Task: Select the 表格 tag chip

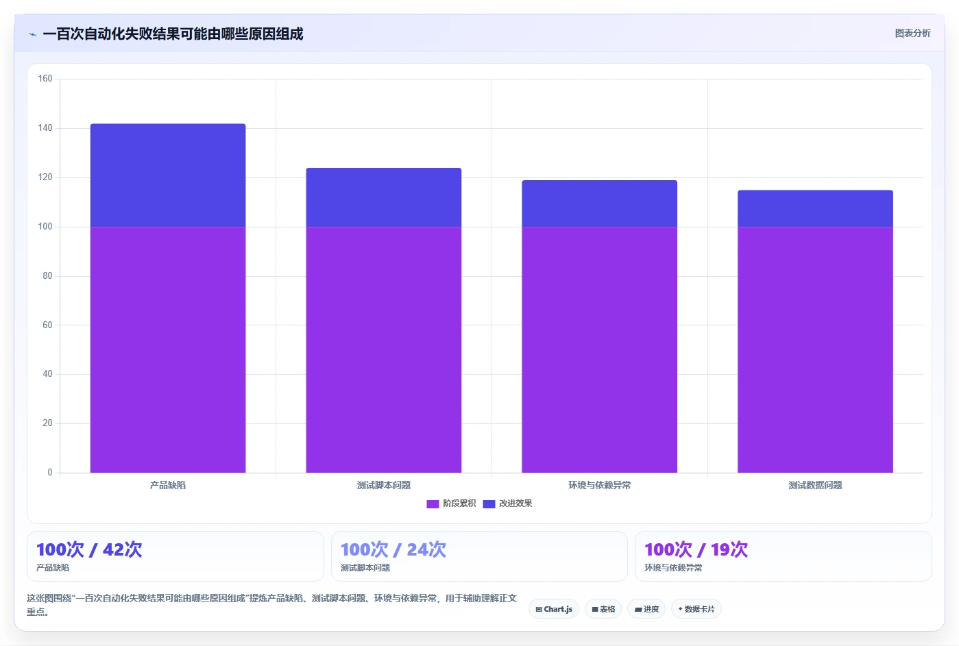Action: coord(603,609)
